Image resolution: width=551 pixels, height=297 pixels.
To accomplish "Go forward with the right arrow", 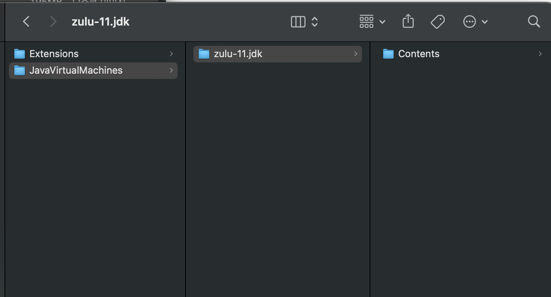I will [53, 21].
